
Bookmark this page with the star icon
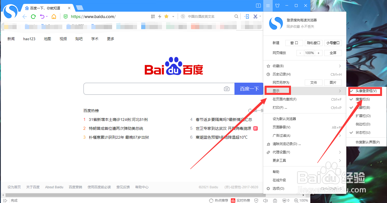(166, 16)
